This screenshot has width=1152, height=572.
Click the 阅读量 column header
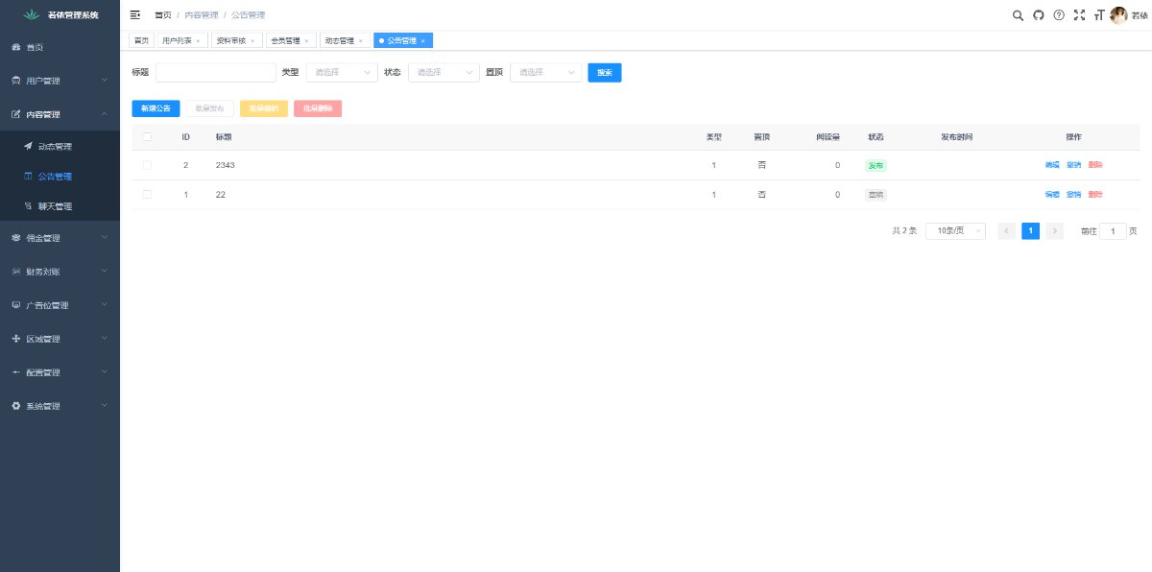[x=828, y=136]
